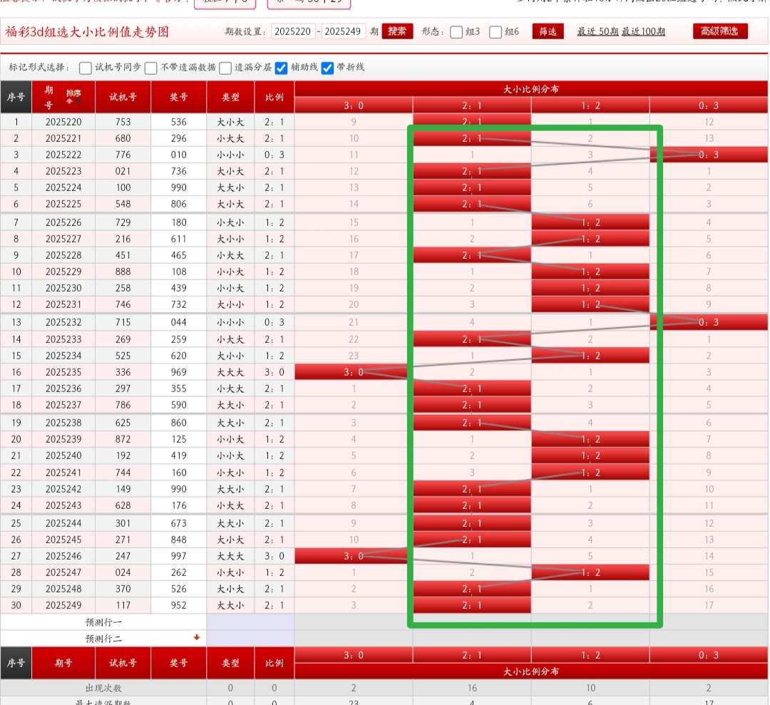Tick the 组3 form checkbox
770x705 pixels.
click(x=456, y=32)
